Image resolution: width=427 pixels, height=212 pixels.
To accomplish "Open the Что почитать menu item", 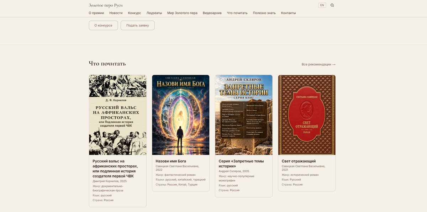I will 237,13.
